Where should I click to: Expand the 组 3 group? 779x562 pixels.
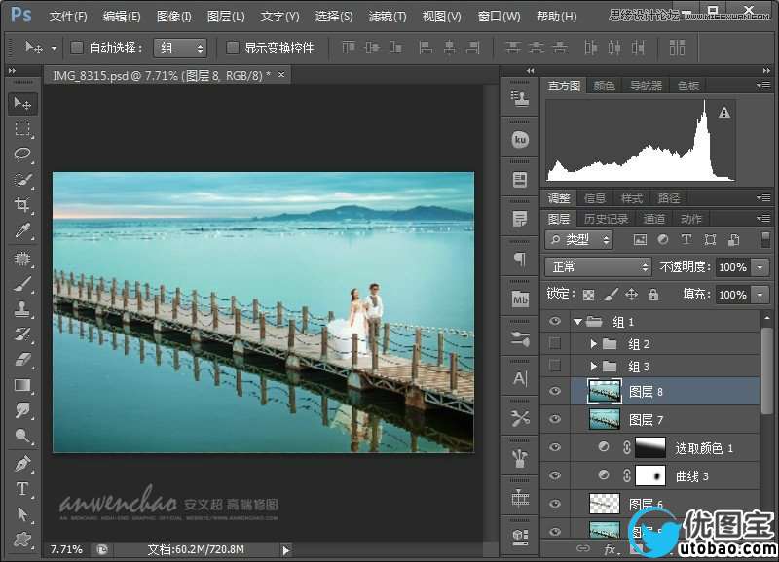pos(593,366)
